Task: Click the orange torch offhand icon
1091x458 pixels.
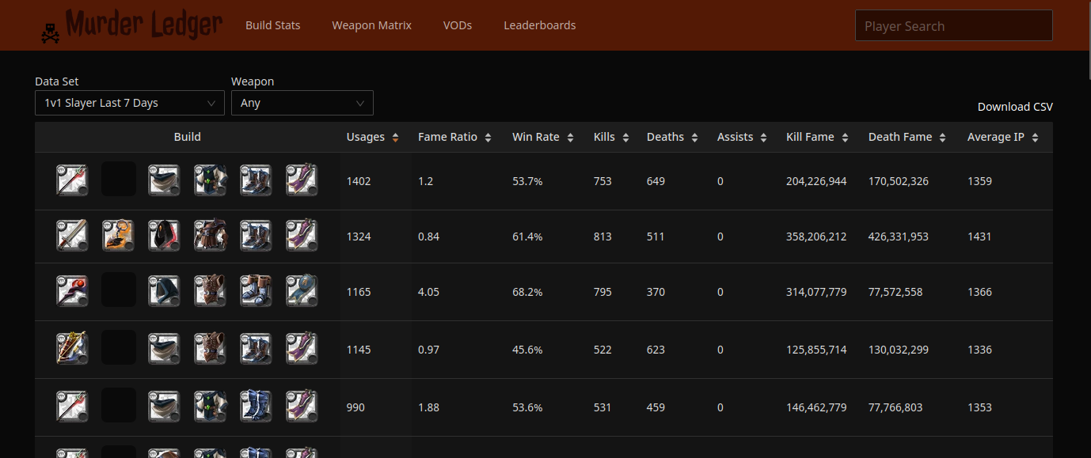Action: click(118, 236)
